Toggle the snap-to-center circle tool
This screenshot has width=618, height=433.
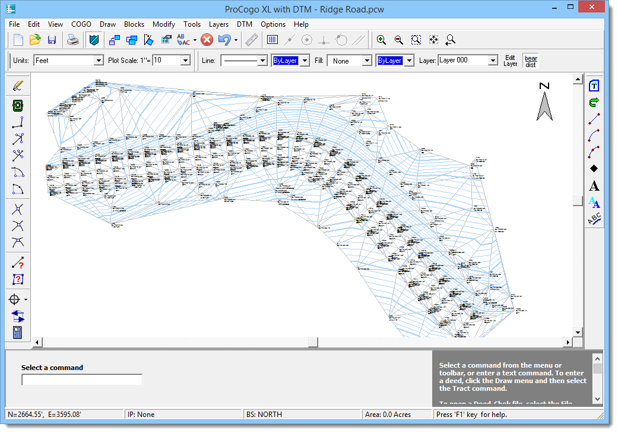point(307,40)
